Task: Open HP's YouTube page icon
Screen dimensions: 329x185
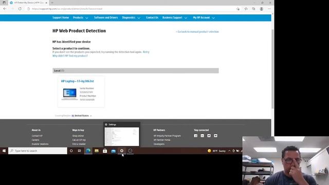Action: pos(215,136)
